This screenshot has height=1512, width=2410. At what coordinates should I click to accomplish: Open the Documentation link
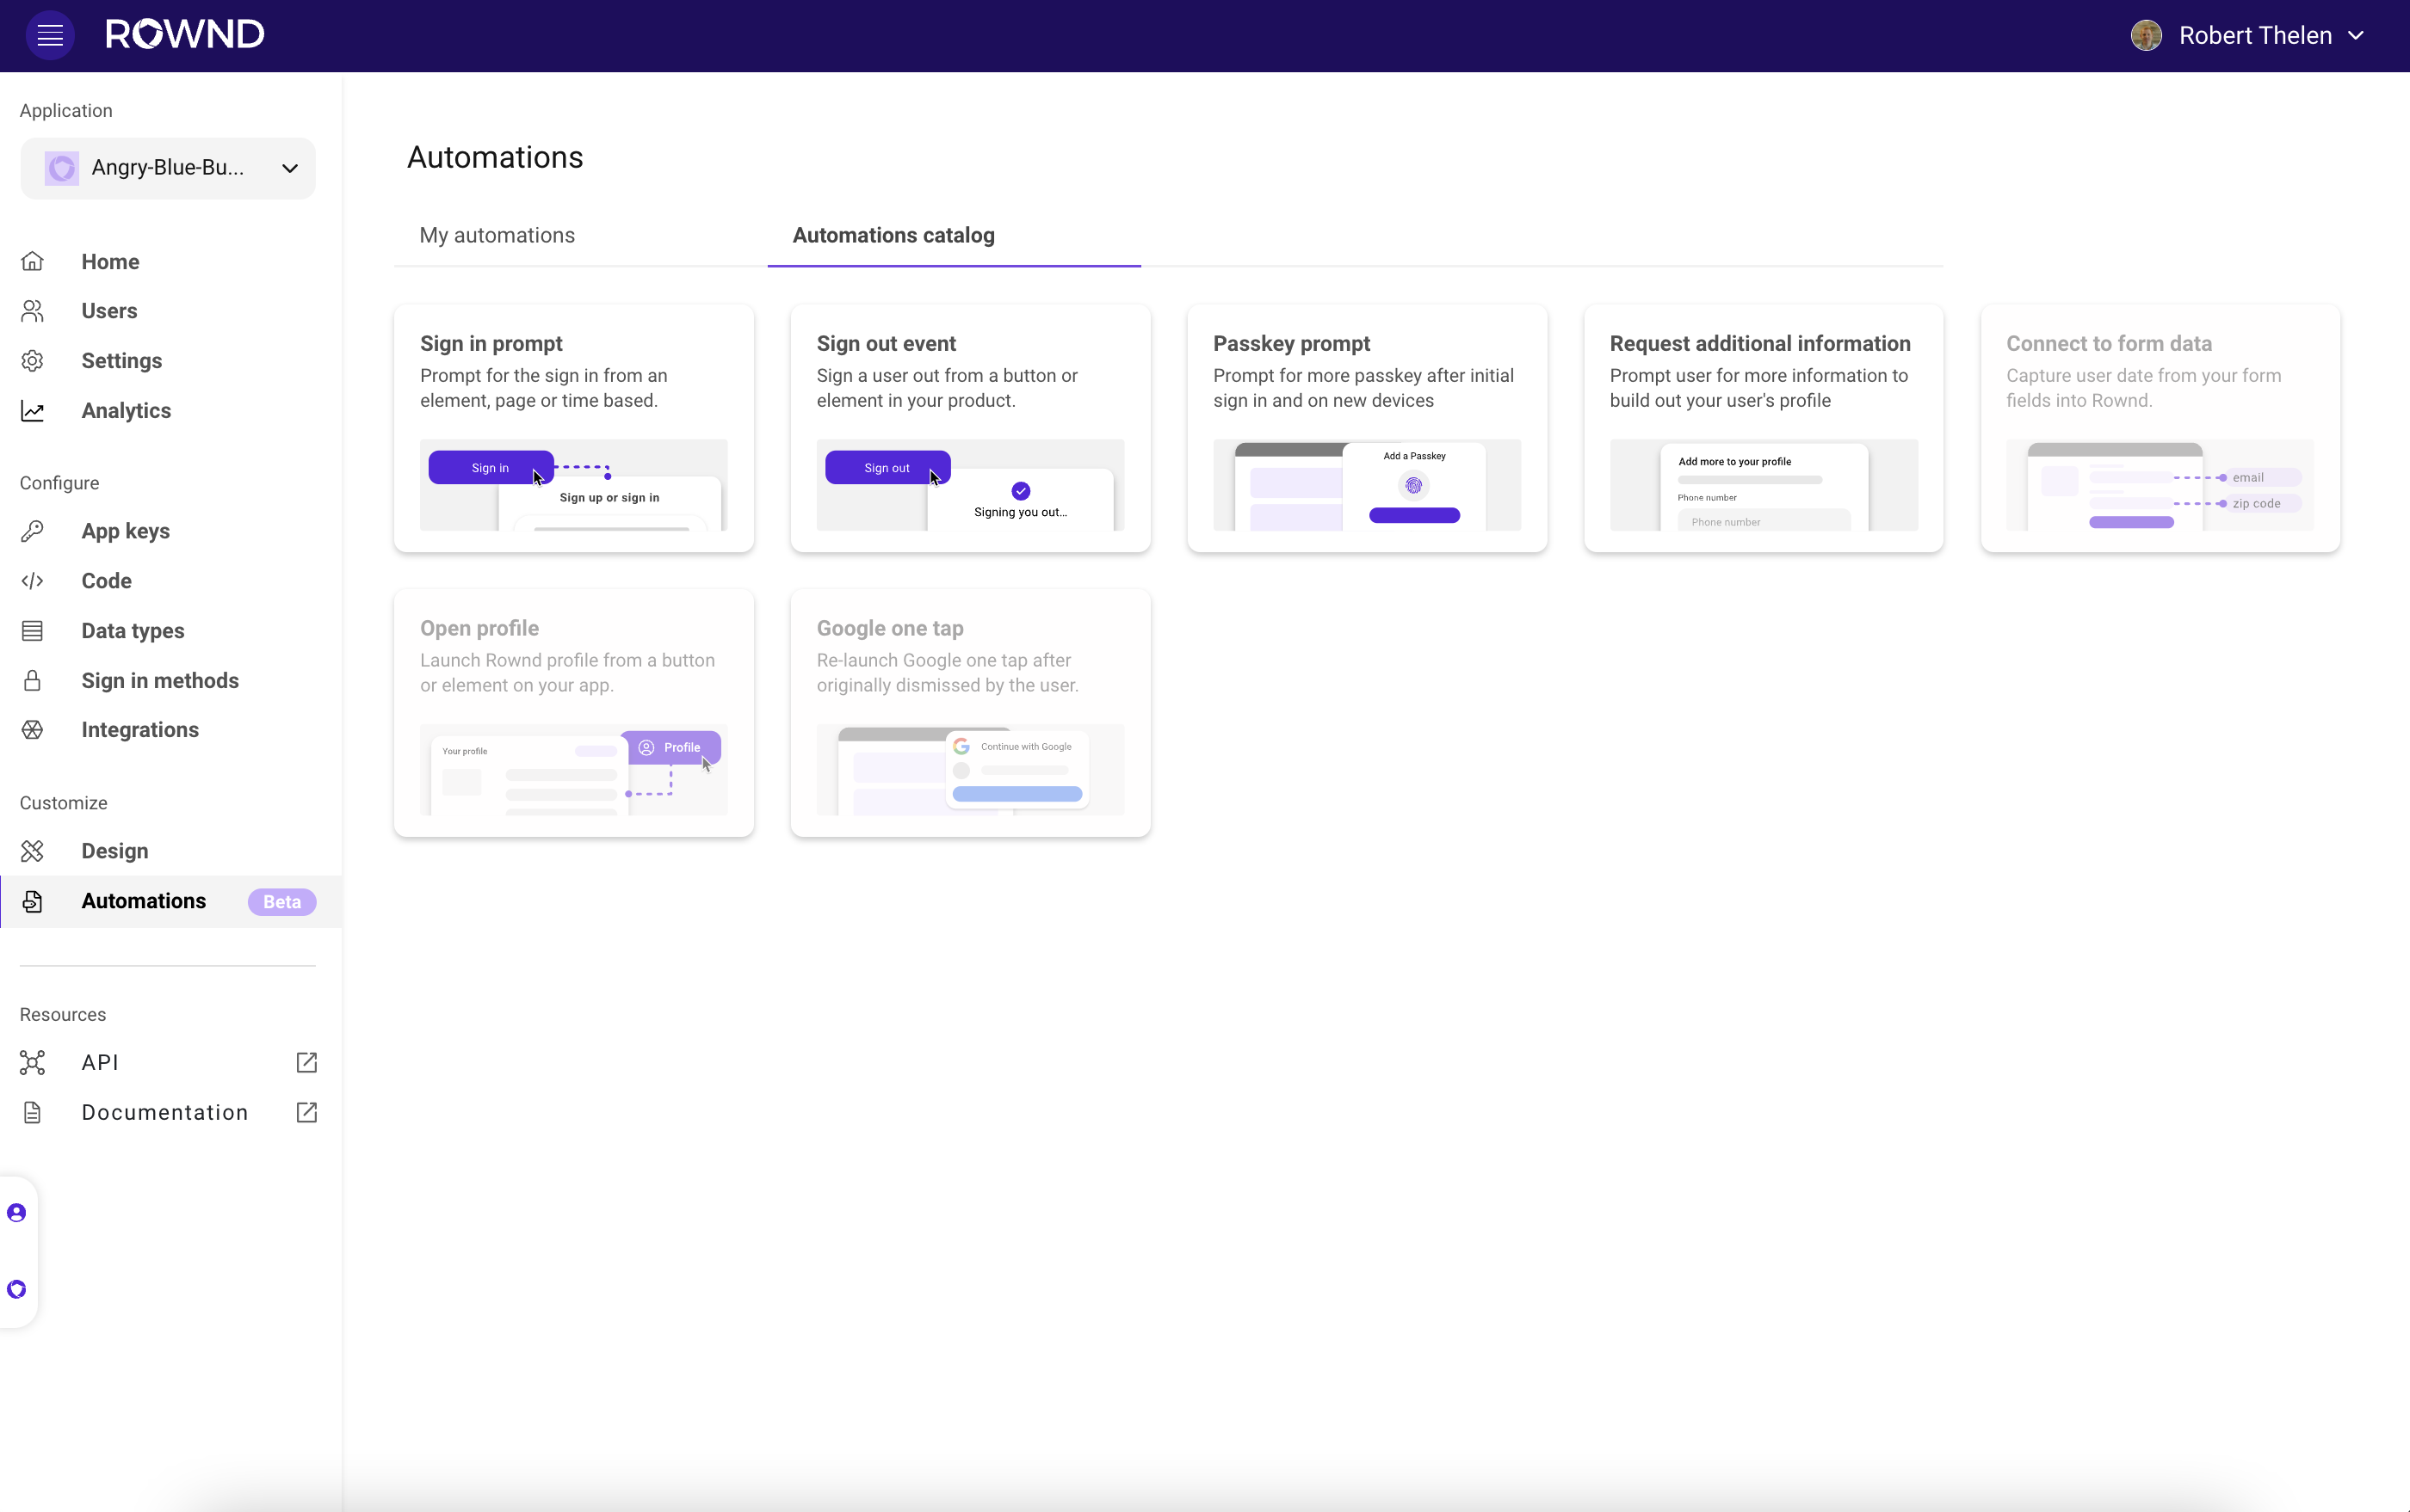pyautogui.click(x=164, y=1112)
